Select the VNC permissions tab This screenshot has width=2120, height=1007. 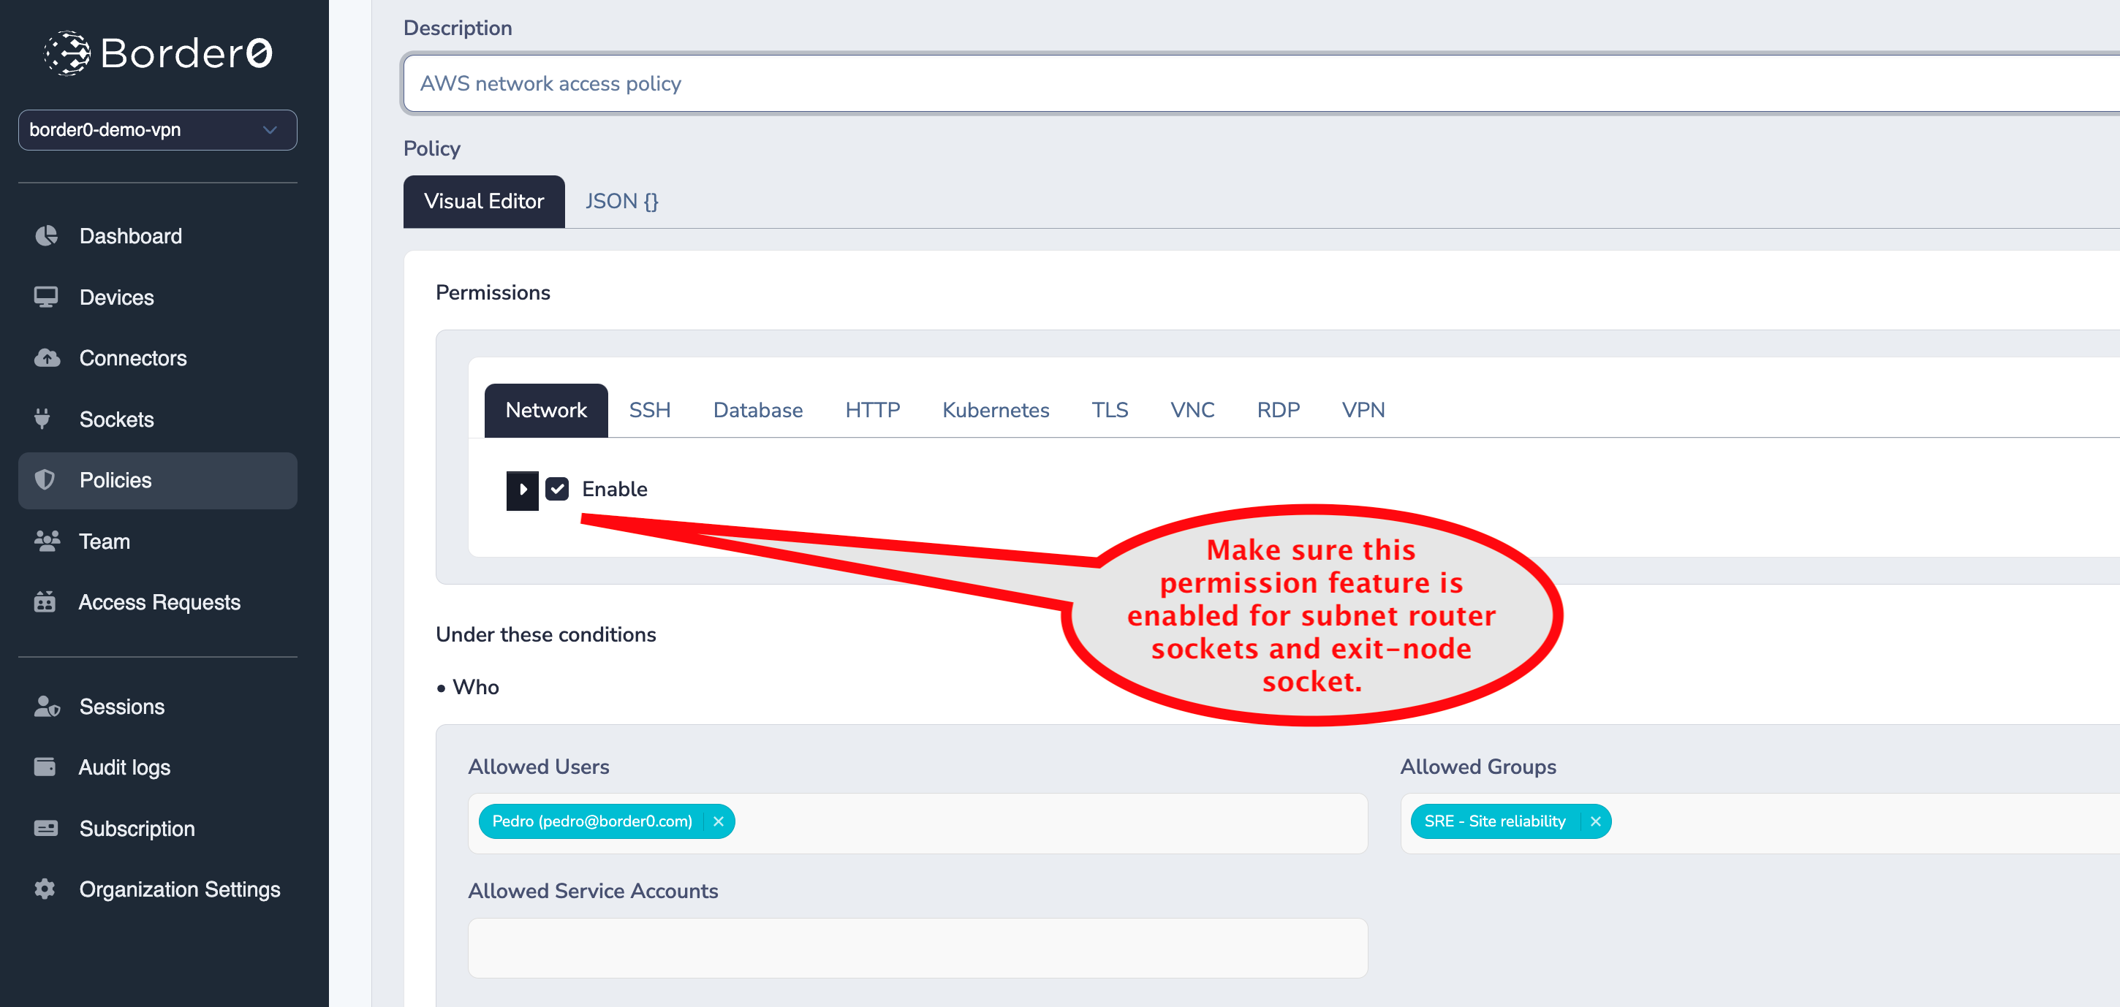tap(1192, 410)
